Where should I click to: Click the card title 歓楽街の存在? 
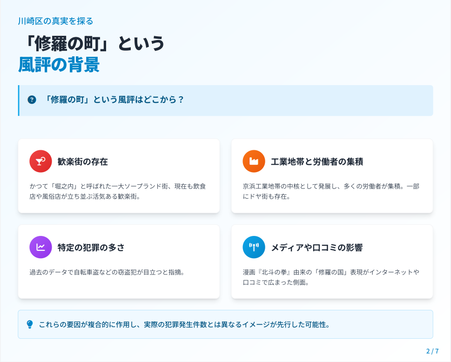pos(82,161)
